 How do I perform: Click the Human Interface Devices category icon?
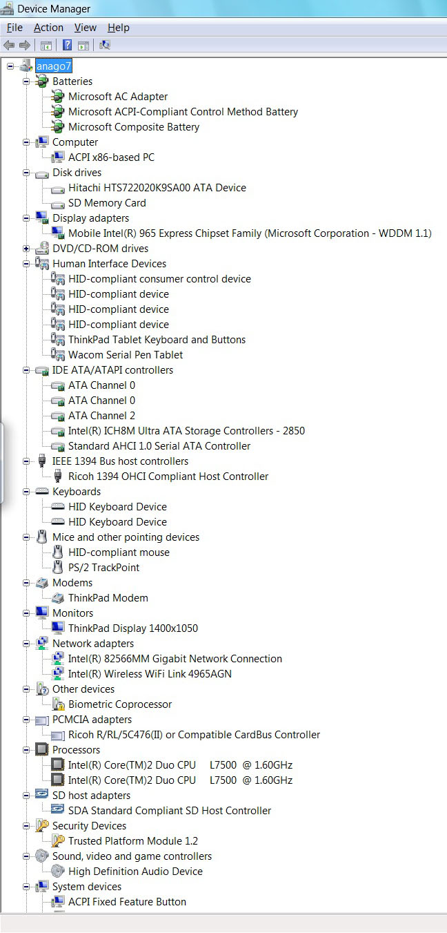42,264
